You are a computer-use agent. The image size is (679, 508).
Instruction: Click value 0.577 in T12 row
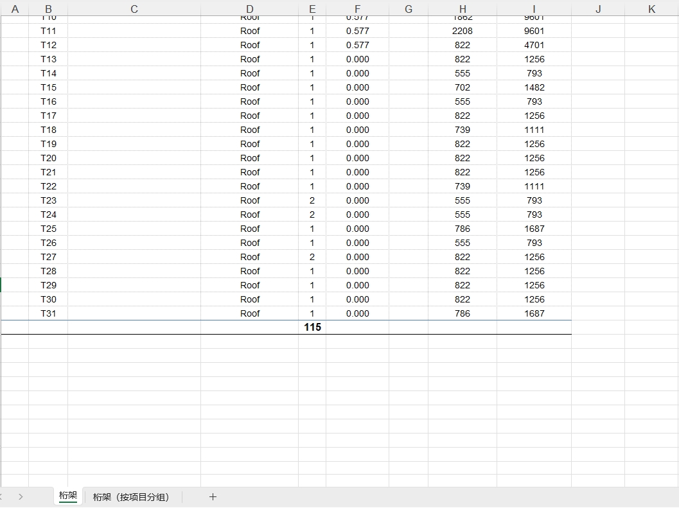pos(357,45)
